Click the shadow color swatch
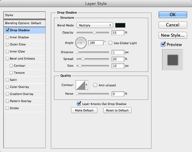 click(x=120, y=25)
